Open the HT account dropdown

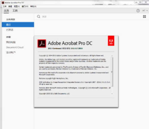pyautogui.click(x=145, y=11)
